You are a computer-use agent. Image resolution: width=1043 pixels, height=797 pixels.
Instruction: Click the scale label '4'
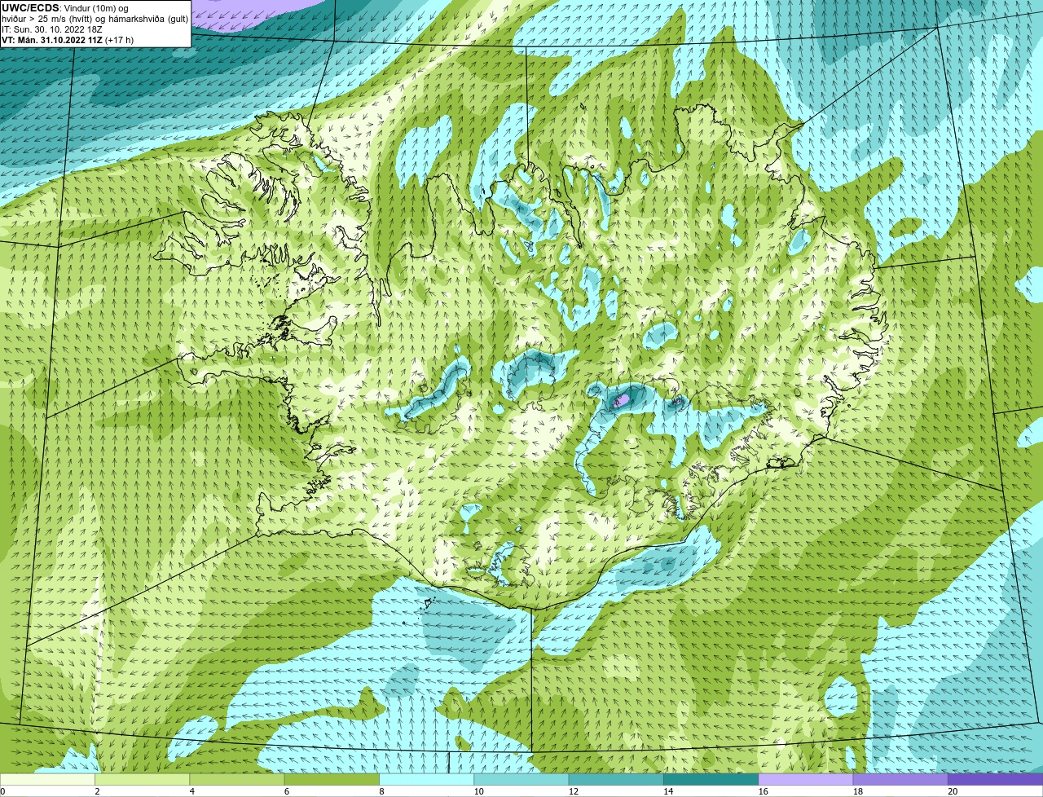click(191, 791)
